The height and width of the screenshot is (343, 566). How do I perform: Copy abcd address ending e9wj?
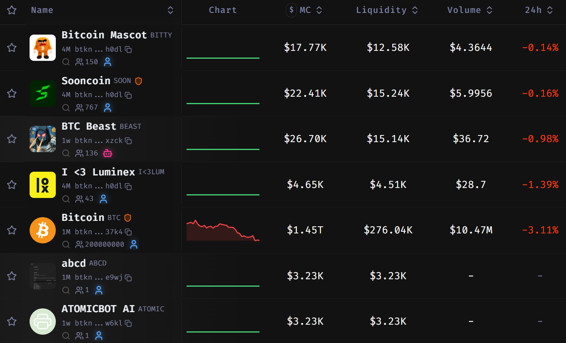tap(129, 278)
